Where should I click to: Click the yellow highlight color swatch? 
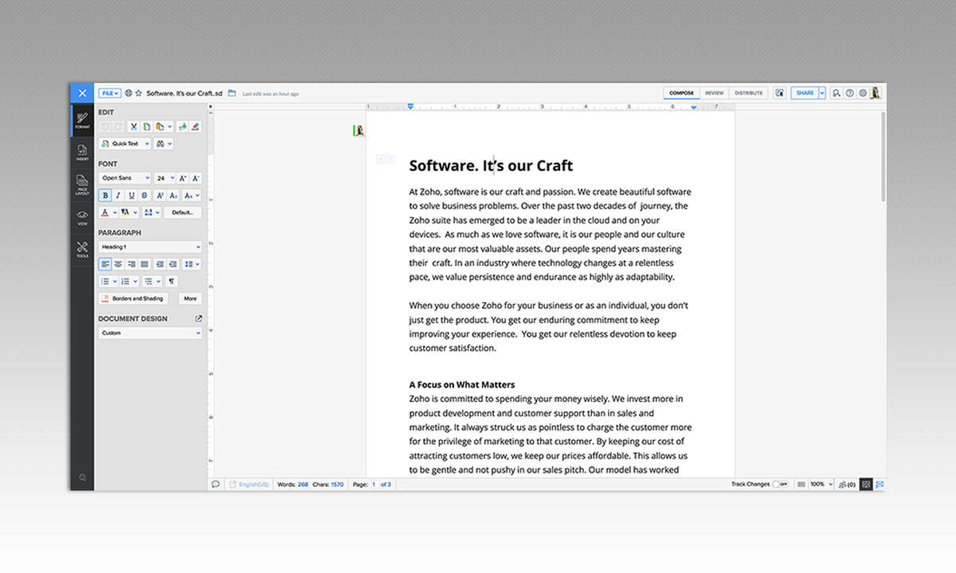[126, 212]
